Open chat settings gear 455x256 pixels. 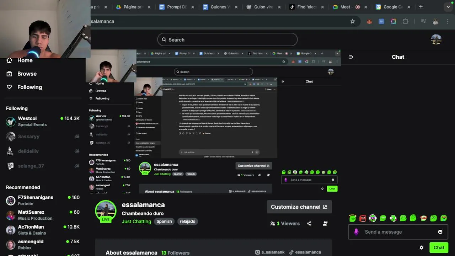[x=421, y=248]
